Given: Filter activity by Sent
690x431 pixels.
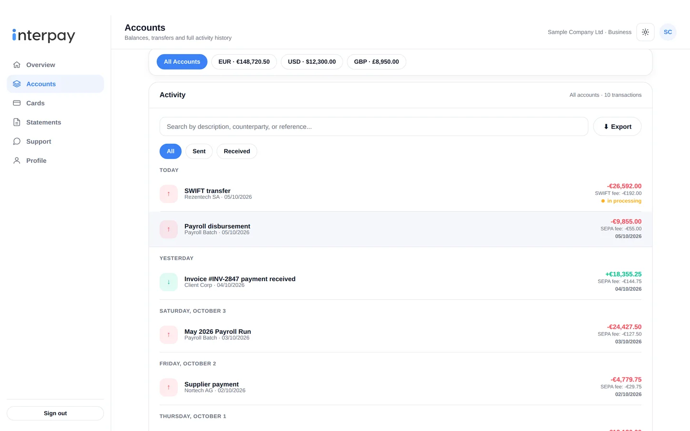Looking at the screenshot, I should tap(199, 151).
